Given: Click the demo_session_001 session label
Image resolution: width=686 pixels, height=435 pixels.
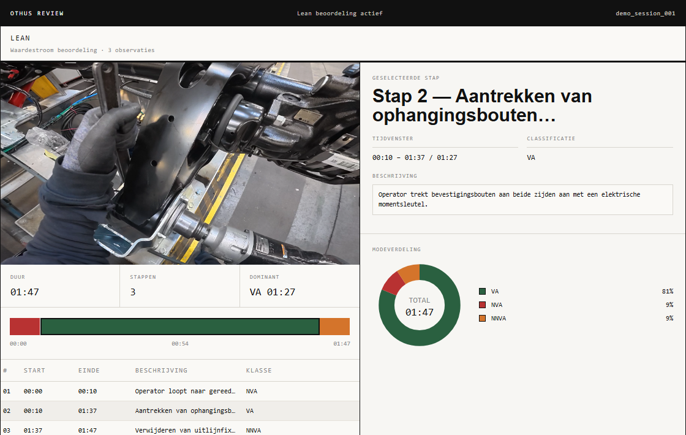Looking at the screenshot, I should 646,13.
